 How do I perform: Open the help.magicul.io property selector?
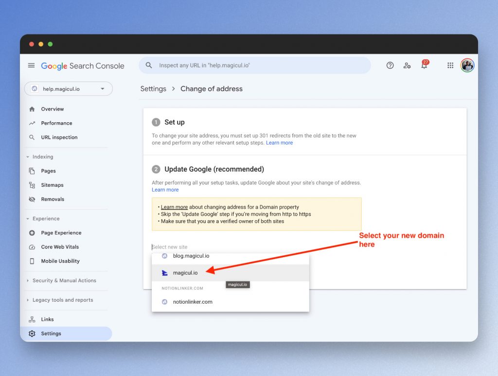[68, 89]
